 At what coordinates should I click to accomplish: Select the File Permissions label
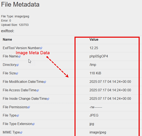15,107
